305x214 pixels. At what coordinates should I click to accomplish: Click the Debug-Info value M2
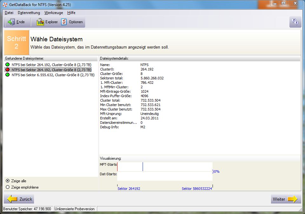coord(143,127)
